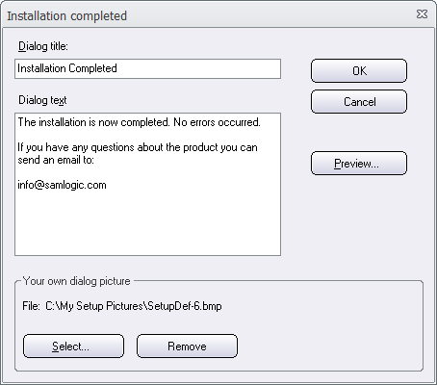Click 'No errors occurred.' sentence in text box
437x385 pixels.
217,122
